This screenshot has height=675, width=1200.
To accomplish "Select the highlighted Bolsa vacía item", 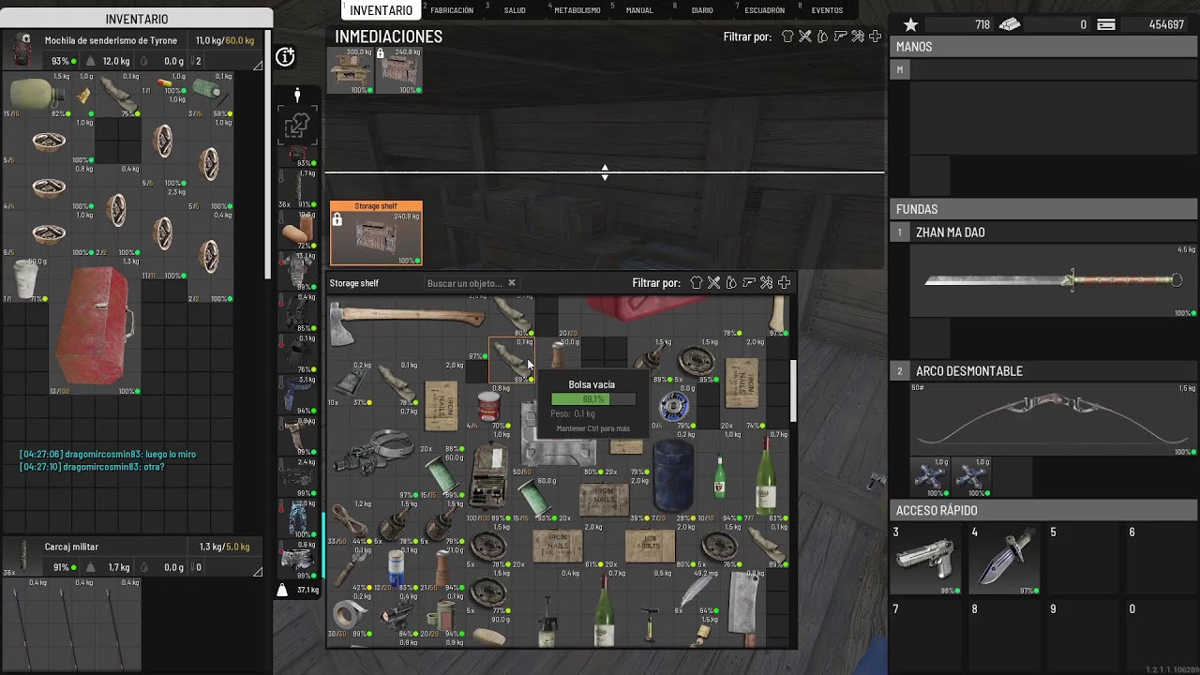I will (512, 361).
